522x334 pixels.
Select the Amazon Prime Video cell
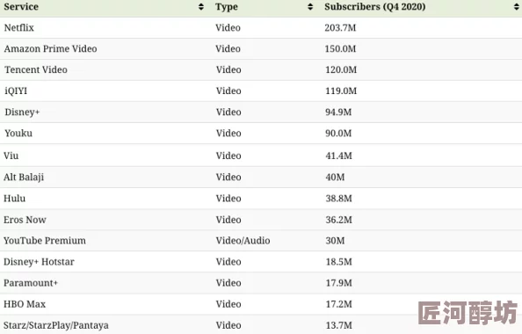51,48
